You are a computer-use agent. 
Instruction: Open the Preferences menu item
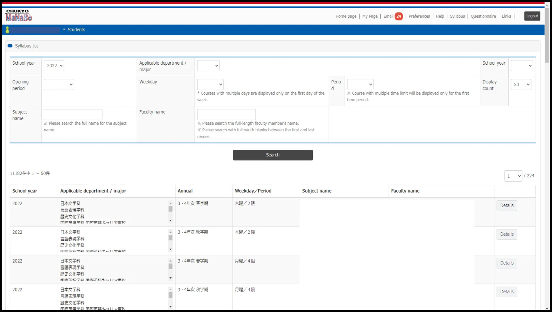tap(419, 16)
